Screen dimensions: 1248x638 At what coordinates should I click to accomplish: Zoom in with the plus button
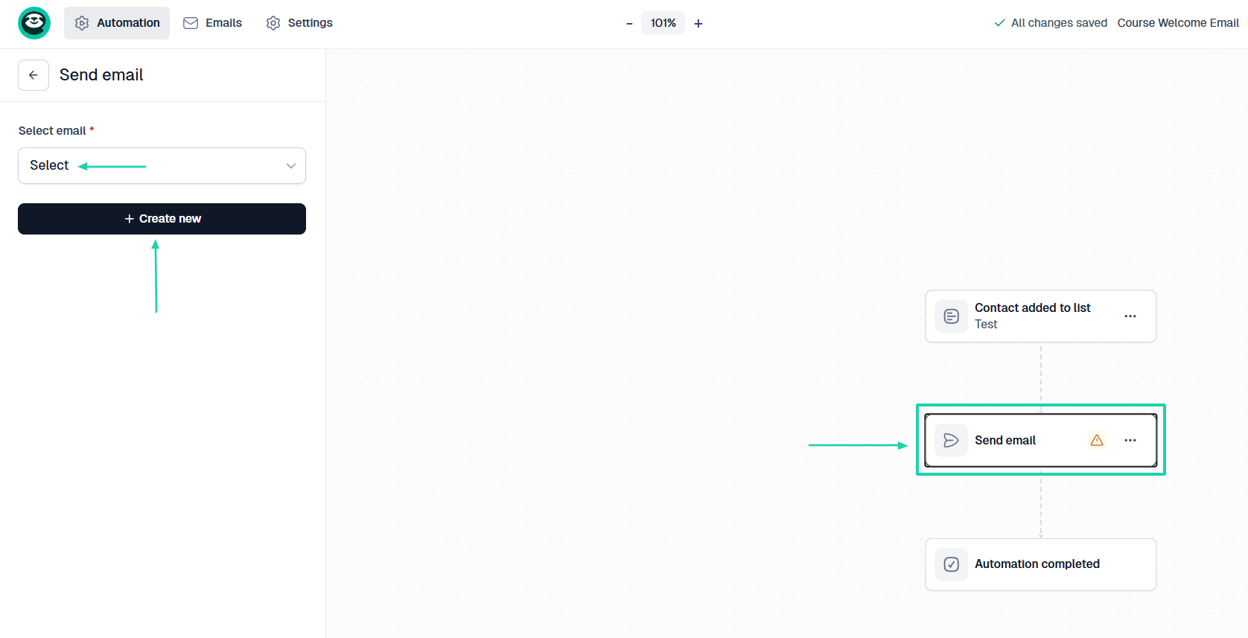(x=698, y=24)
